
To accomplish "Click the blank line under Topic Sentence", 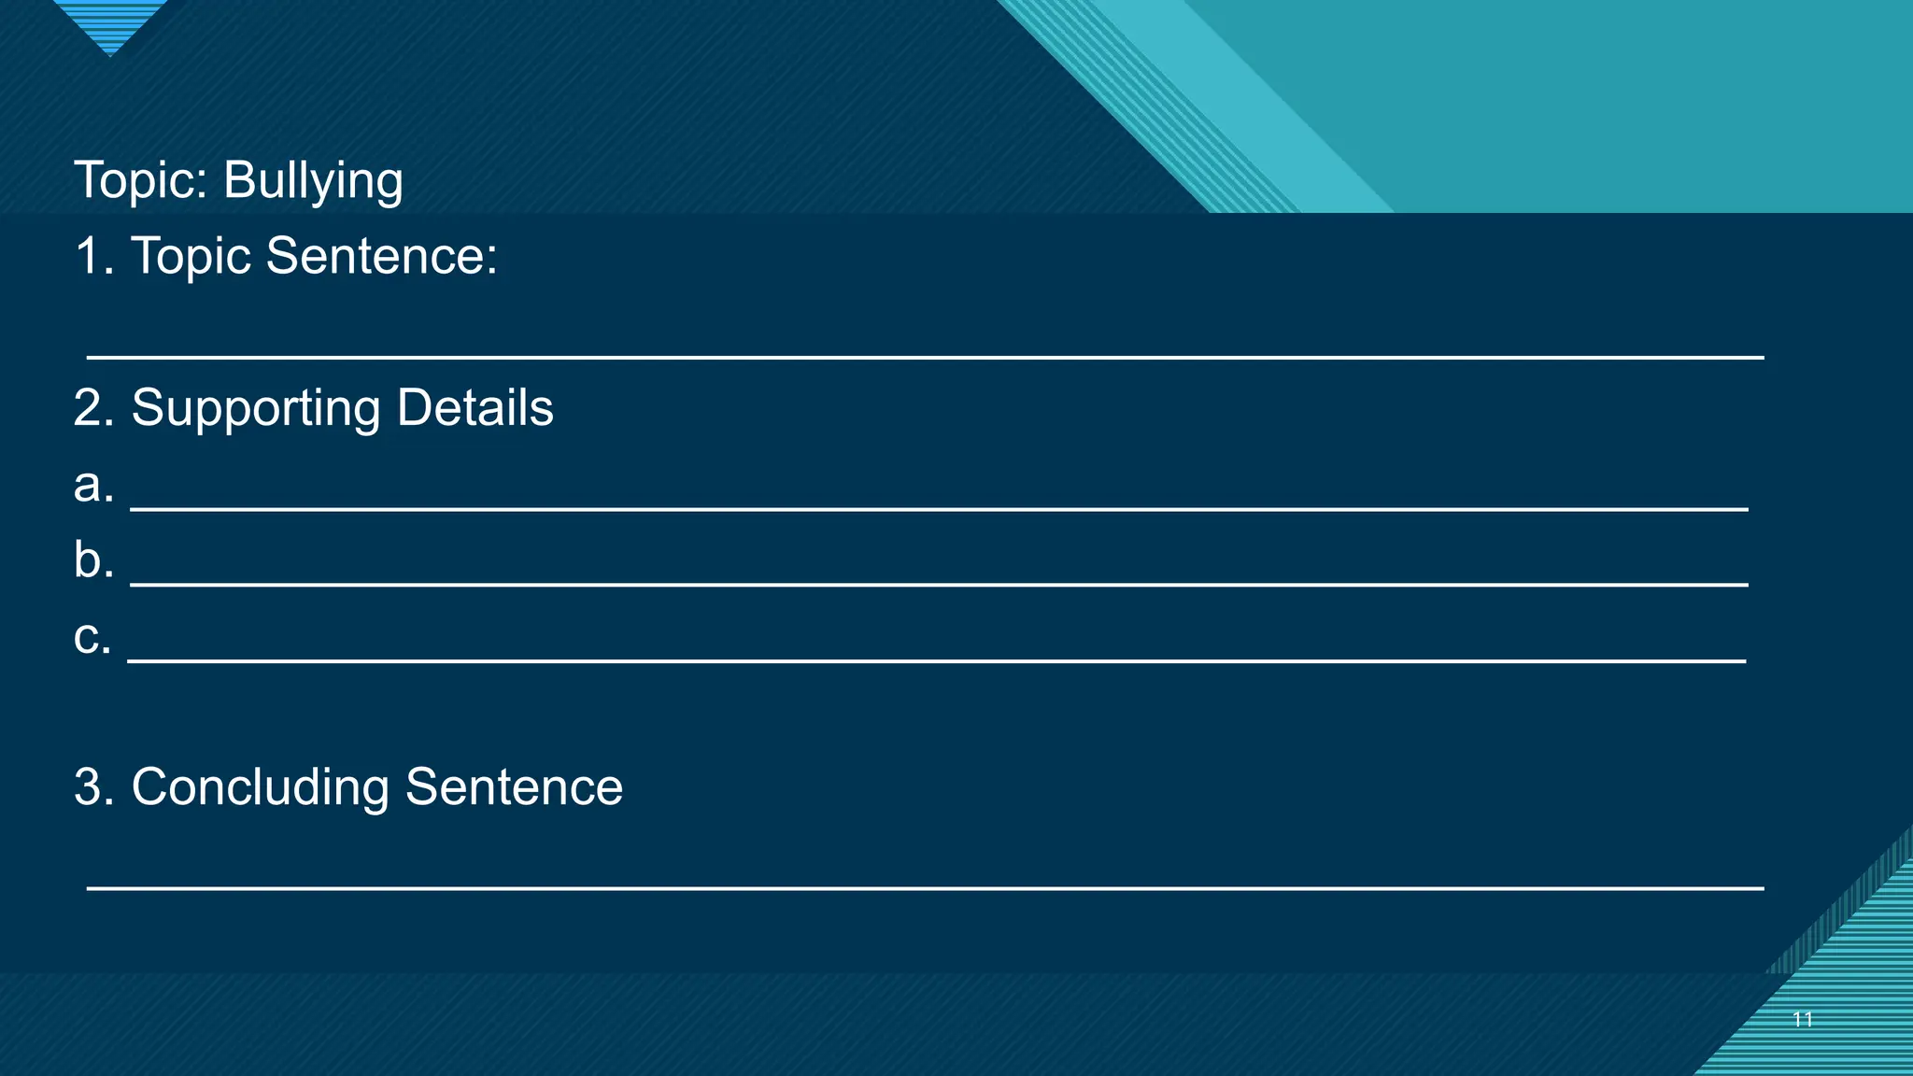I will pos(925,355).
